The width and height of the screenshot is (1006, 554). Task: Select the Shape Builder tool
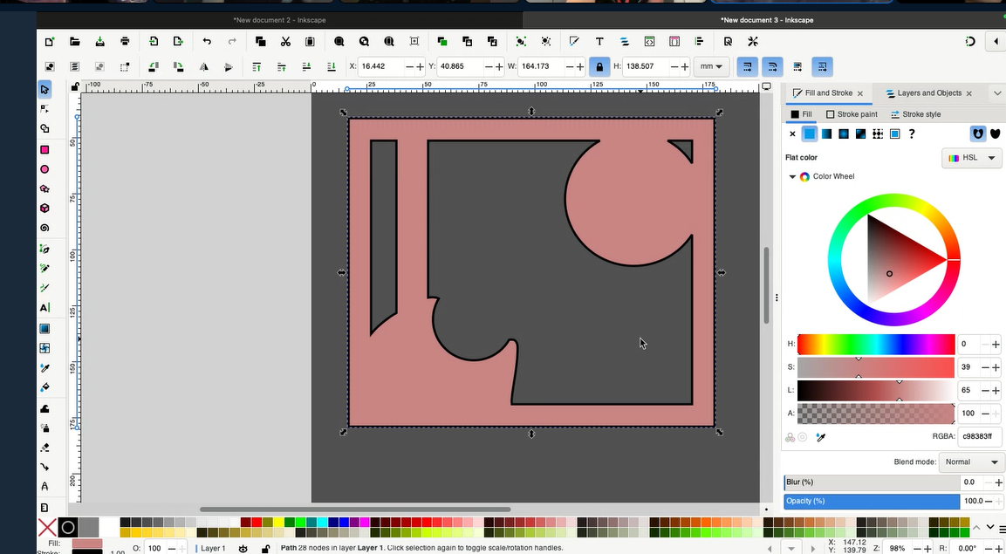[44, 129]
